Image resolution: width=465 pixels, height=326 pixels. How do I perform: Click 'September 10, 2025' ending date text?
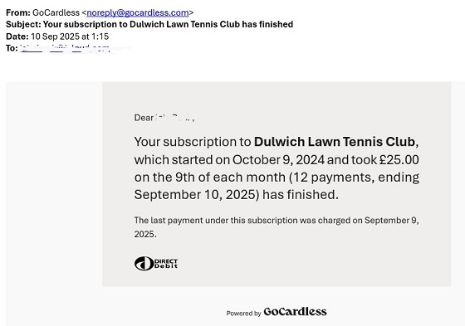194,195
